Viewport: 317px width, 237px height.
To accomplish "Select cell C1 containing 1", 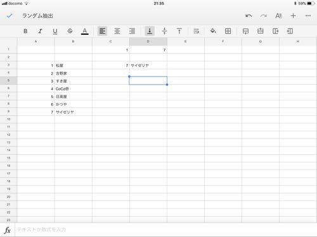I will click(x=110, y=50).
